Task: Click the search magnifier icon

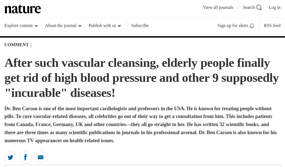Action: point(259,8)
